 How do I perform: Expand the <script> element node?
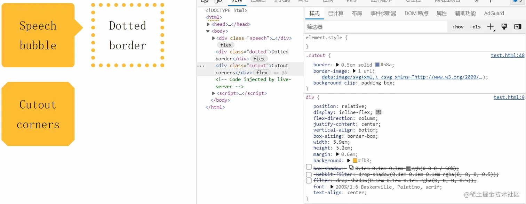tap(214, 93)
